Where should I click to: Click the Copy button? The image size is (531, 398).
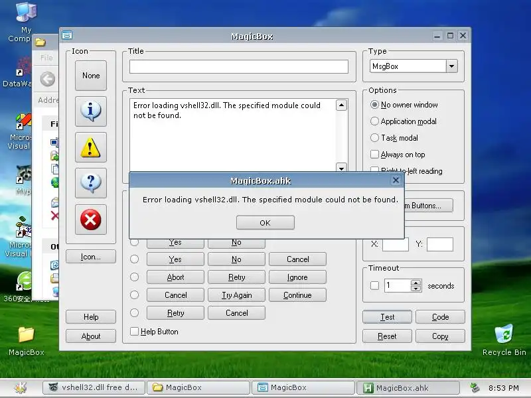(x=440, y=336)
